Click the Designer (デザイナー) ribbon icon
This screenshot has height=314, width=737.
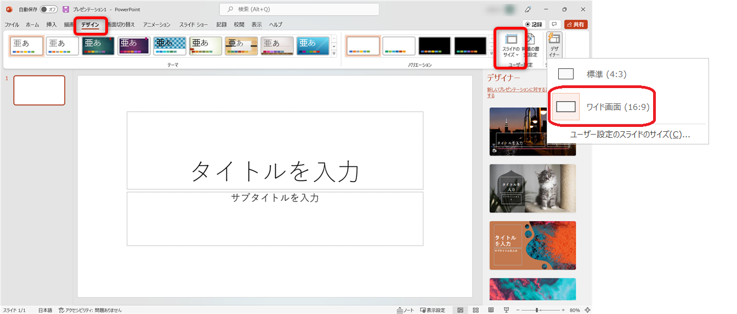click(554, 46)
